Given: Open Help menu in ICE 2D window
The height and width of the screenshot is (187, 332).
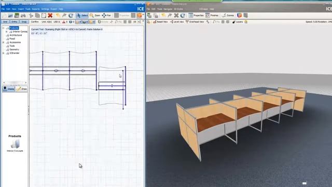Looking at the screenshot, I should pyautogui.click(x=61, y=9).
